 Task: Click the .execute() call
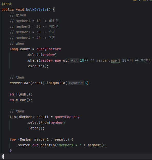click(x=37, y=66)
